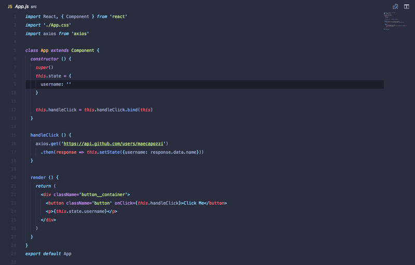
Task: Open the preview/search icon at top right
Action: pos(395,7)
